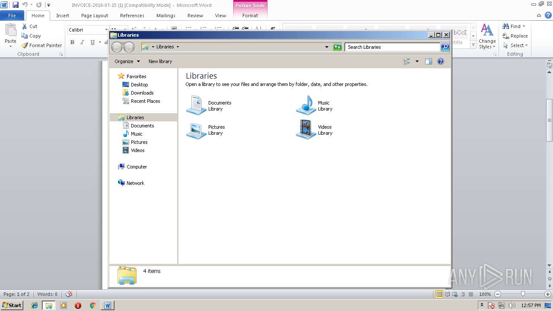Image resolution: width=553 pixels, height=311 pixels.
Task: Click the search magnifier button in Libraries
Action: 445,47
